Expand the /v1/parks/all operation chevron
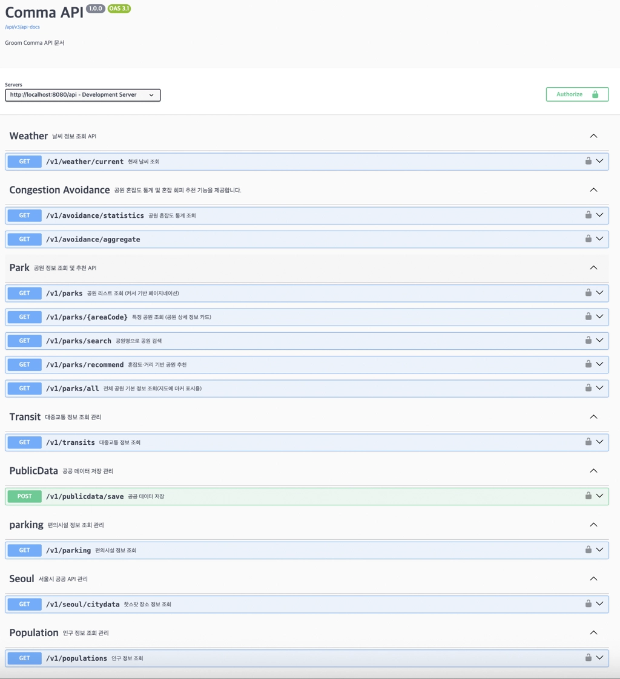620x679 pixels. (599, 388)
